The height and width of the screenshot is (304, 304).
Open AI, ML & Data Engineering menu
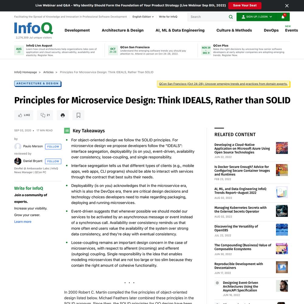click(x=180, y=30)
